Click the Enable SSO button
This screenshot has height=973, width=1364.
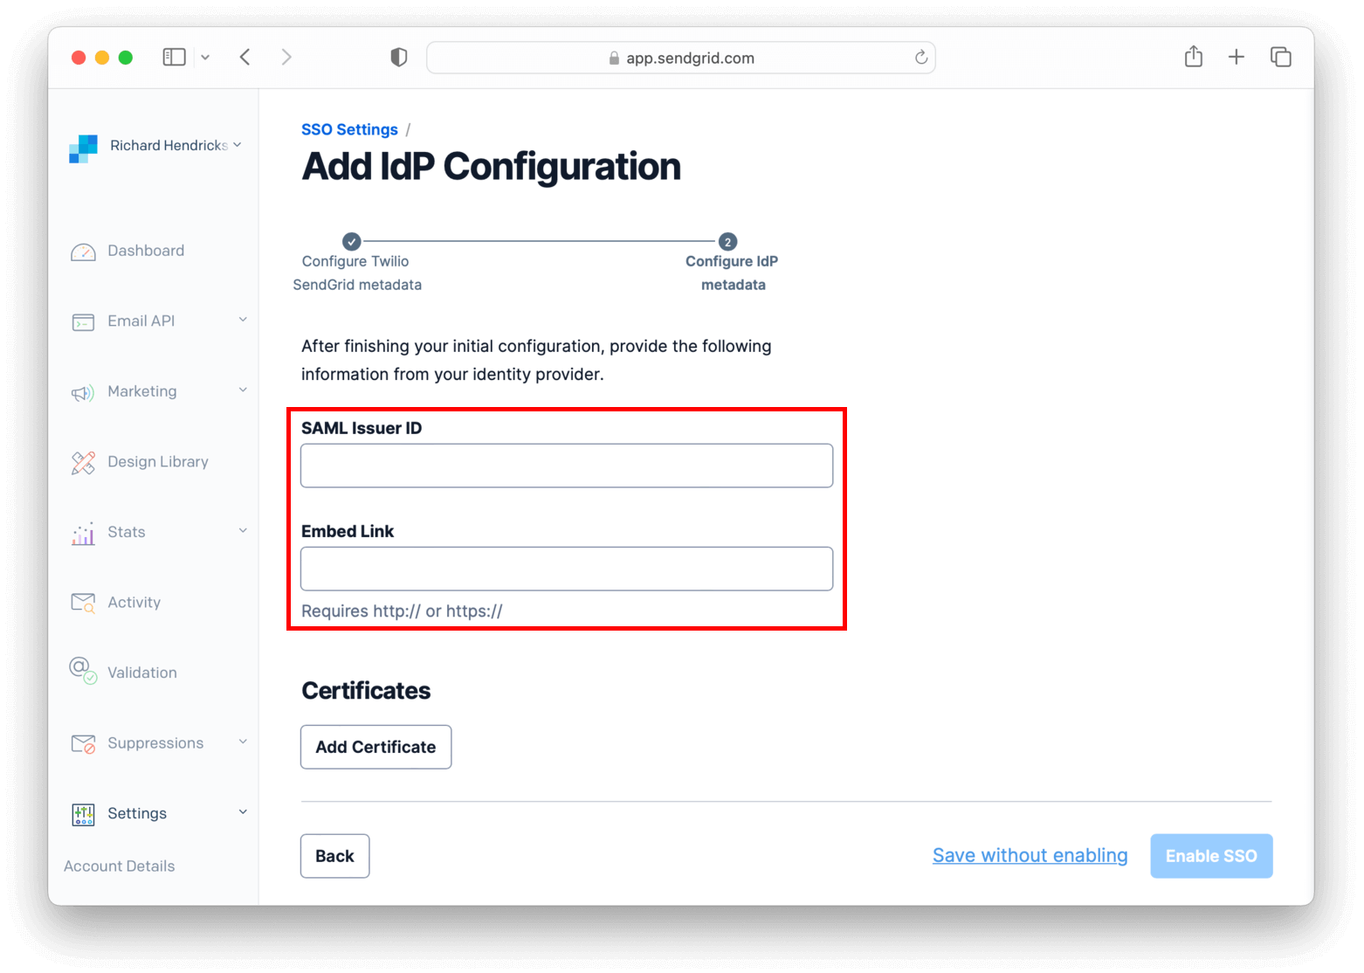click(x=1211, y=856)
